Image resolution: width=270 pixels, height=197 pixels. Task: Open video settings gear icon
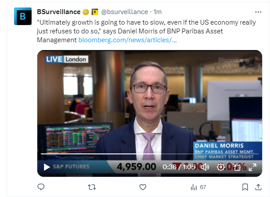pos(220,167)
